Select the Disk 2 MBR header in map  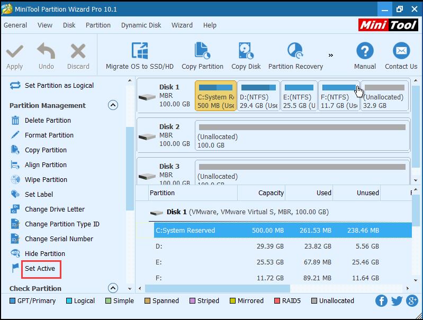[x=165, y=135]
